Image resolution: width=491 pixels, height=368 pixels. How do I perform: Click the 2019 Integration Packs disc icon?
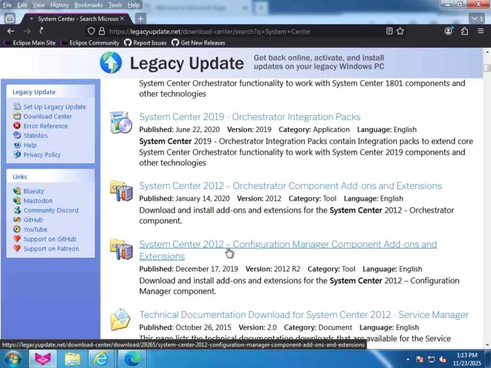[121, 122]
